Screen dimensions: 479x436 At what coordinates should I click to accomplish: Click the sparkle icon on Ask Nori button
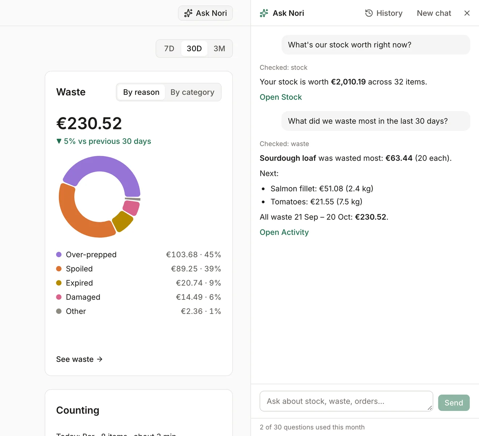pos(188,13)
